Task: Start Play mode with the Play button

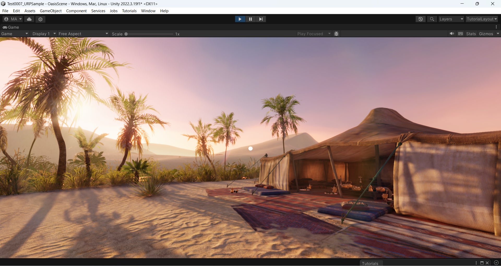Action: coord(240,19)
